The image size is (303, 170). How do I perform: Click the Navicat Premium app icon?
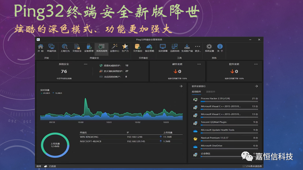click(195, 139)
